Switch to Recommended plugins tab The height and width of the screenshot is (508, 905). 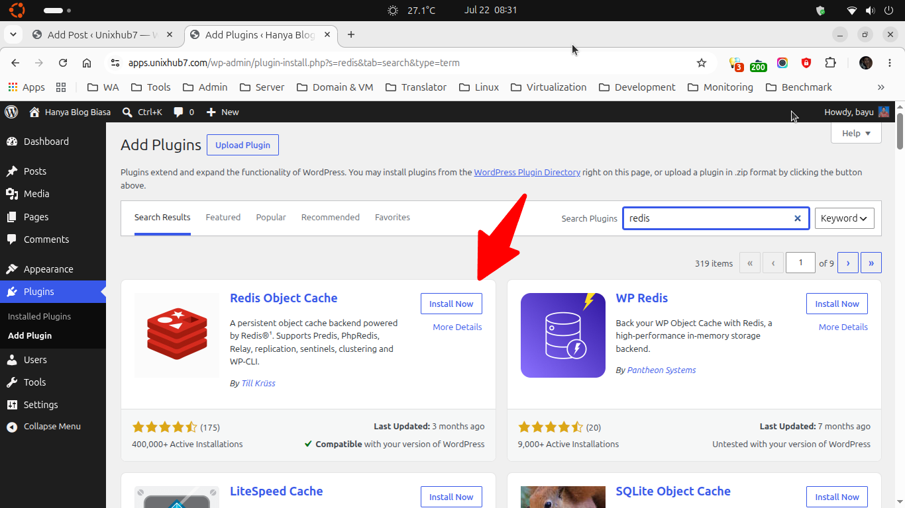tap(331, 217)
